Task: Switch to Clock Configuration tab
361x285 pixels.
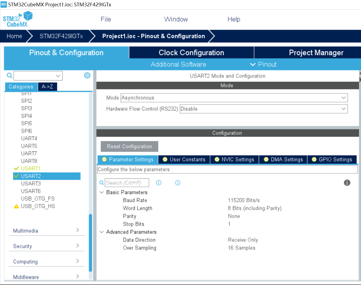Action: point(191,53)
